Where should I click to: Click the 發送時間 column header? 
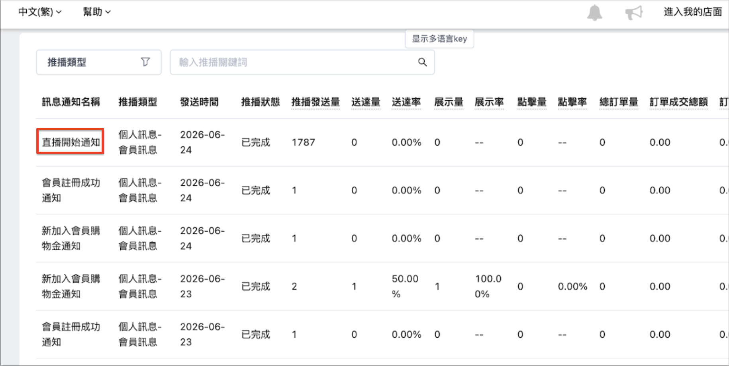tap(199, 102)
